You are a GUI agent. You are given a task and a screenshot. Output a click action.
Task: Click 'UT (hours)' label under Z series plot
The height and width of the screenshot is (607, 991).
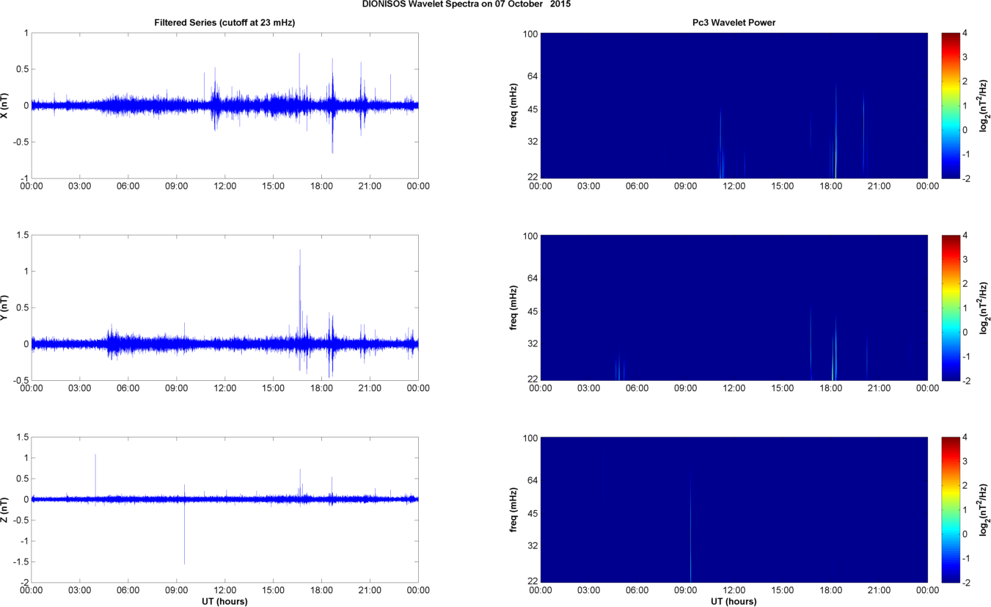(224, 602)
